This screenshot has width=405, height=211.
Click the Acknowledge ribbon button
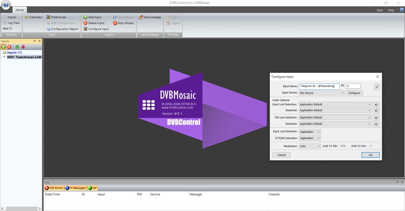150,17
